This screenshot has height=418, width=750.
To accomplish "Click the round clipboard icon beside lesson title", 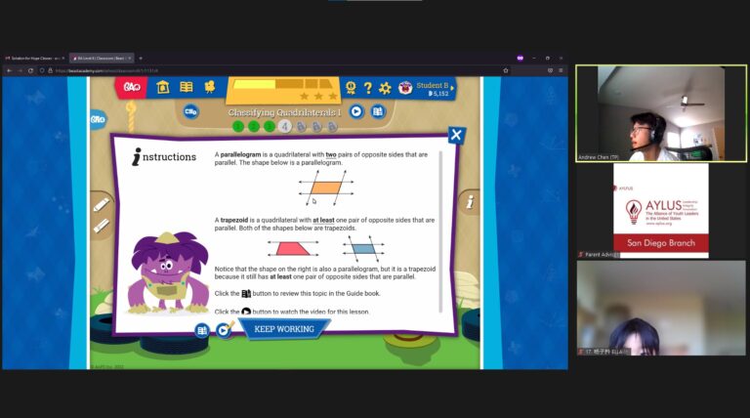I will click(190, 111).
